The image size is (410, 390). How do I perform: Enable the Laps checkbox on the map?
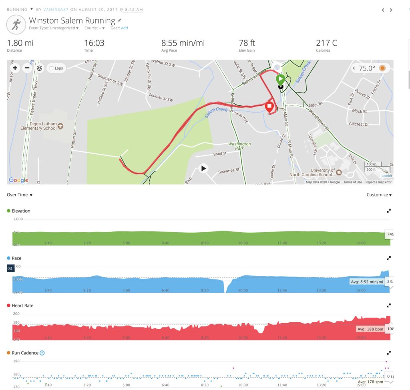tap(51, 68)
